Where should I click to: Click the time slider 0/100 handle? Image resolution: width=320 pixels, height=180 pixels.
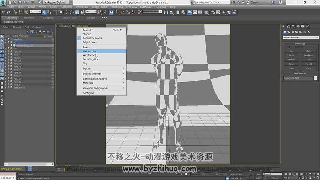(x=69, y=166)
